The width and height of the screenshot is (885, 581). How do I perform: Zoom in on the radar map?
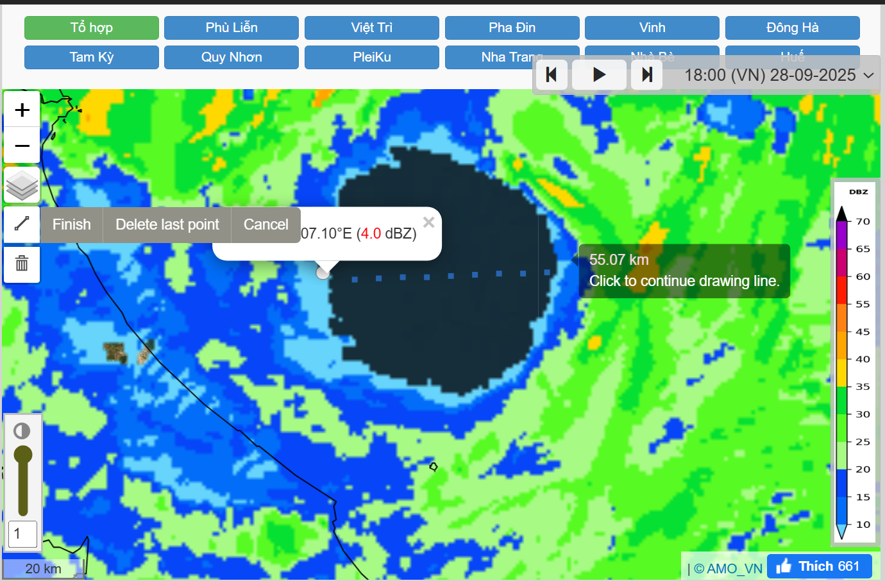22,110
